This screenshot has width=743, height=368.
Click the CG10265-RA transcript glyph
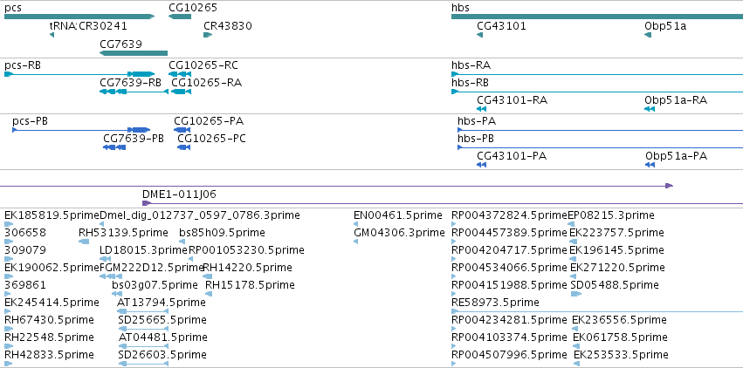182,92
